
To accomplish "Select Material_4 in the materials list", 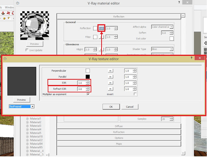I will click(x=37, y=151).
